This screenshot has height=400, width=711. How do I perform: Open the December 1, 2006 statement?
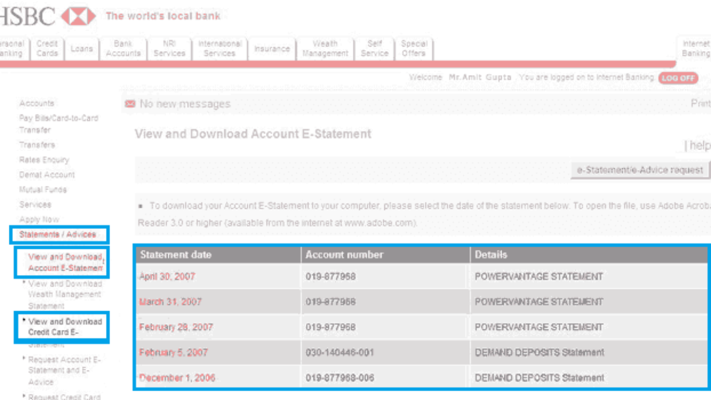click(x=177, y=378)
